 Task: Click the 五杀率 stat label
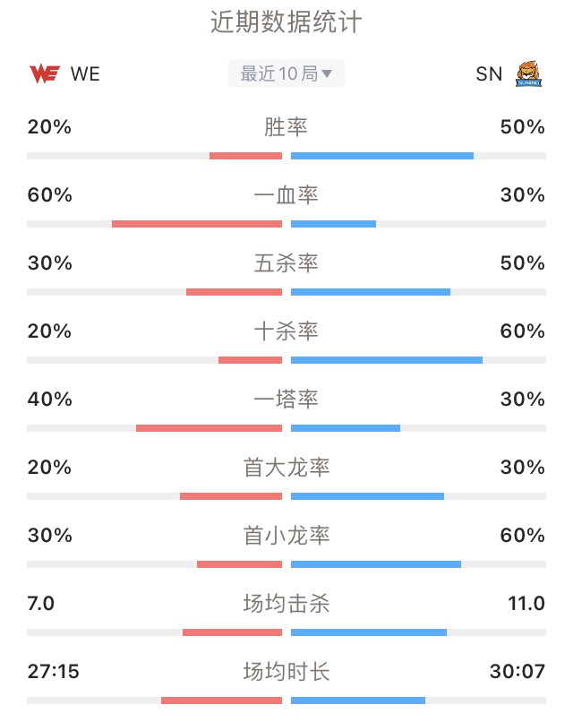pyautogui.click(x=286, y=263)
